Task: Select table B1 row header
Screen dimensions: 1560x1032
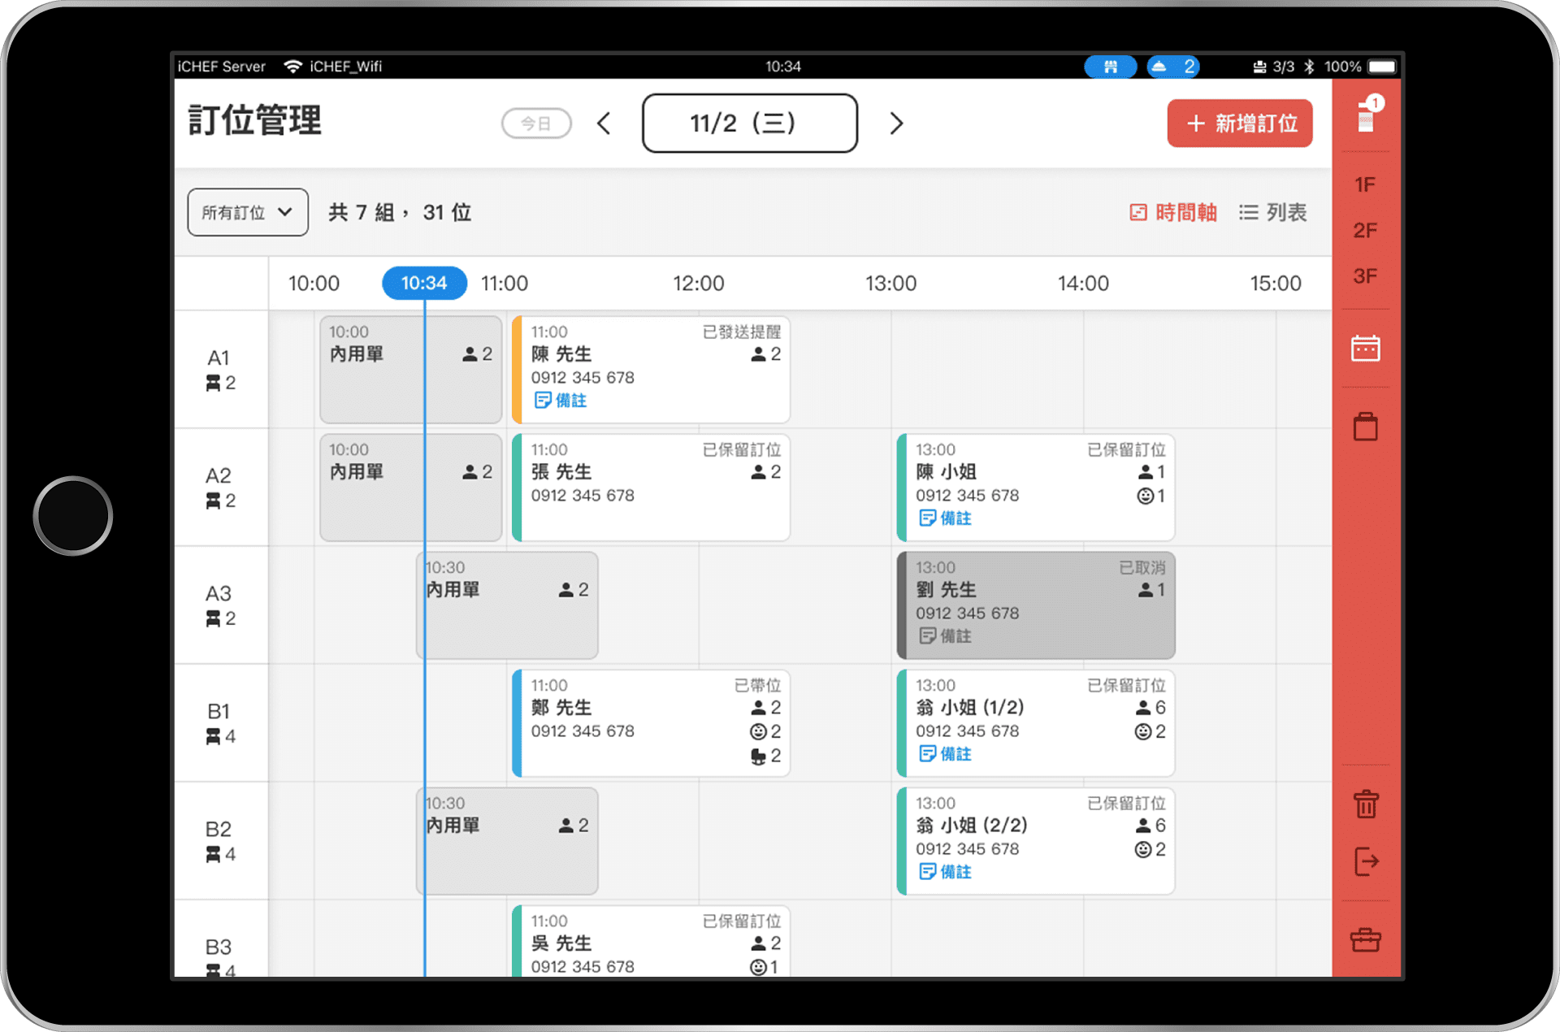Action: (221, 723)
